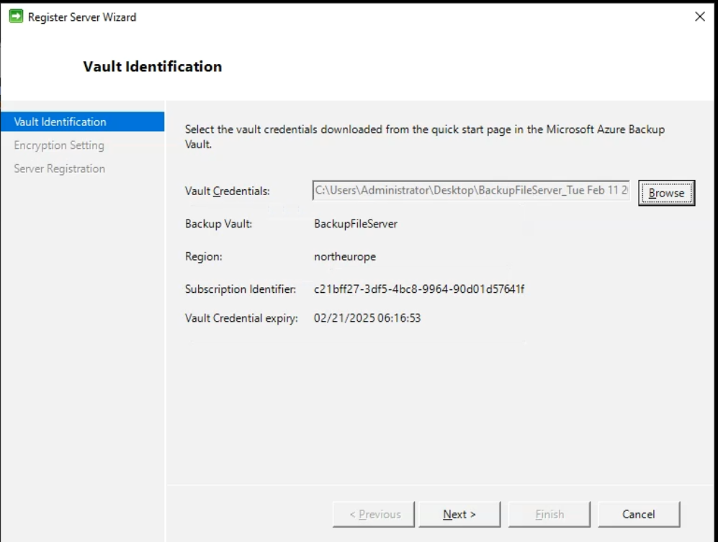Click the subscription identifier c21bff27 value
718x542 pixels.
419,289
